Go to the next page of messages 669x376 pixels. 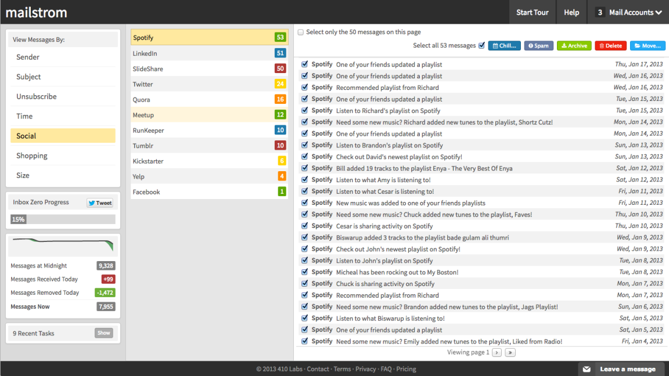[497, 352]
